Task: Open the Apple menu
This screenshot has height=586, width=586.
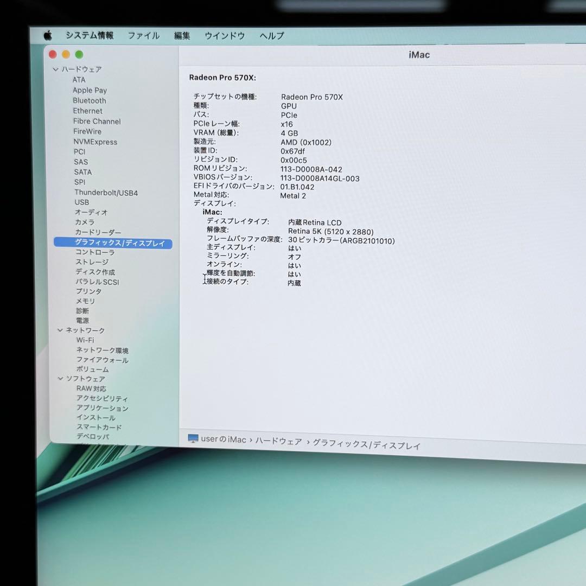Action: tap(48, 35)
